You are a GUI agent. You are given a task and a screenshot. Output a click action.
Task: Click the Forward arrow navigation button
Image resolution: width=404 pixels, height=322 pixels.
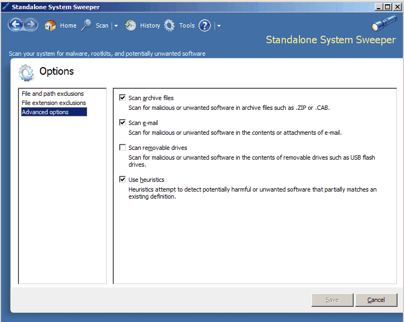(31, 25)
